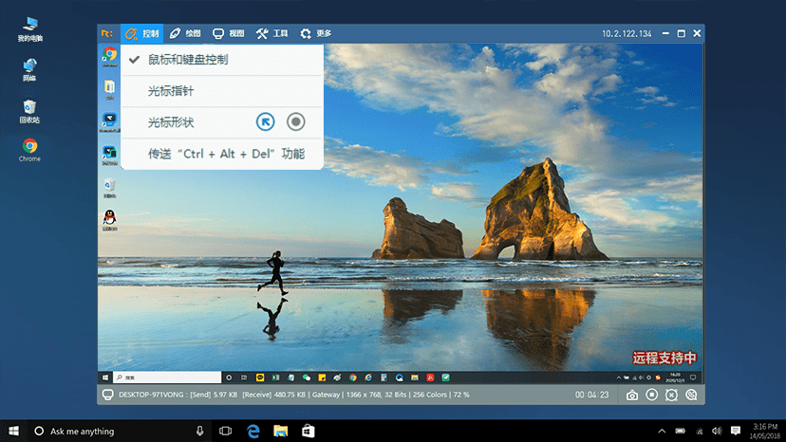Send Ctrl + Alt + Del to remote
Image resolution: width=786 pixels, height=442 pixels.
(x=222, y=154)
